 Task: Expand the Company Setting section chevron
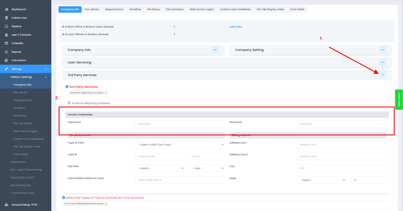click(x=383, y=50)
